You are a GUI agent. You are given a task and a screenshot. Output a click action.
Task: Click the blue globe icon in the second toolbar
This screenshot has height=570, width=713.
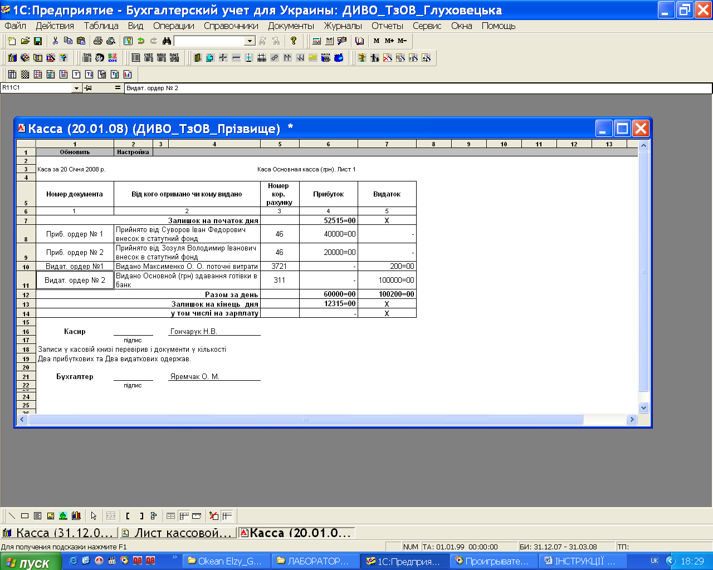[339, 58]
